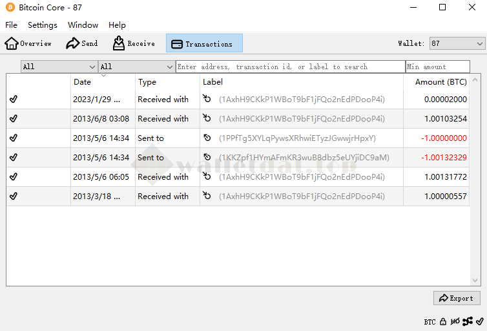Click confirmed checkmark of 2023/1/29 transaction
This screenshot has height=331, width=487.
[x=14, y=100]
